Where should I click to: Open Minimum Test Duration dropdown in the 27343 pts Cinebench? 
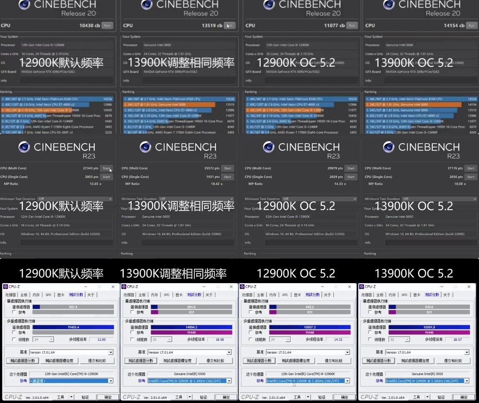(75, 199)
